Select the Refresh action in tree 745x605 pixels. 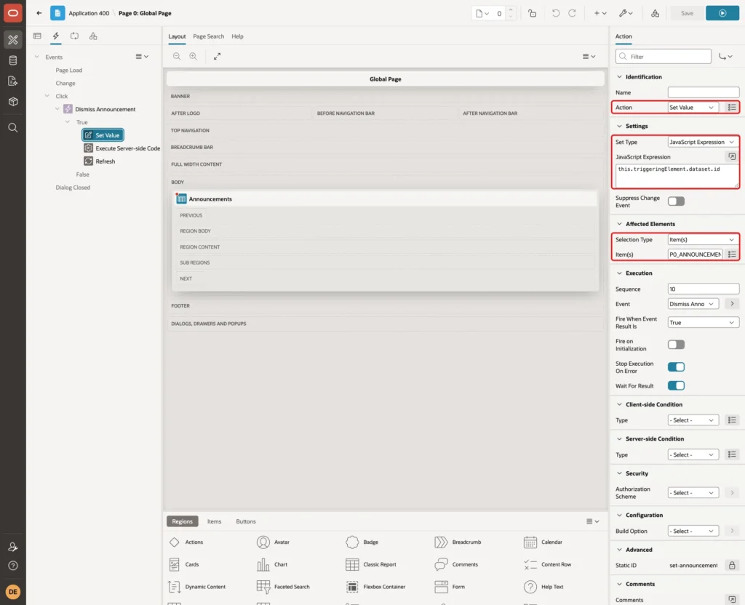coord(100,161)
